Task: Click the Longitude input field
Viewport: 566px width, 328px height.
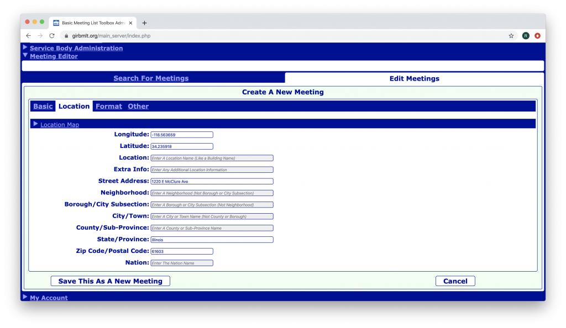Action: pyautogui.click(x=181, y=135)
